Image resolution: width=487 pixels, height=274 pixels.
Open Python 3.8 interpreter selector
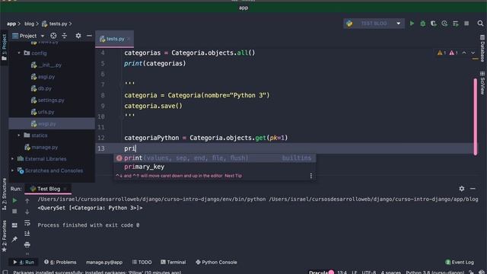click(434, 272)
